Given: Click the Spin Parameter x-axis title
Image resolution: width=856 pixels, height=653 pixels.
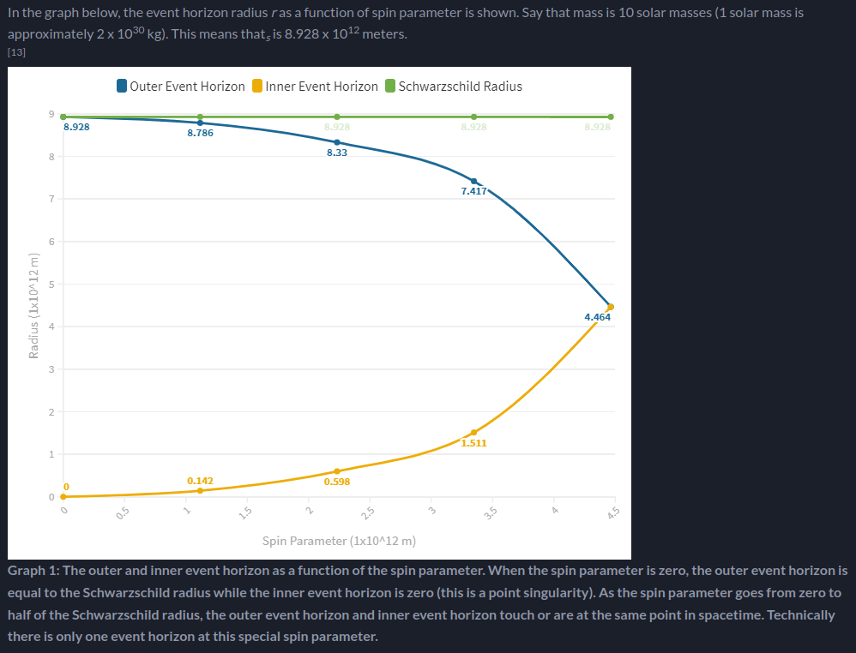Looking at the screenshot, I should [339, 541].
